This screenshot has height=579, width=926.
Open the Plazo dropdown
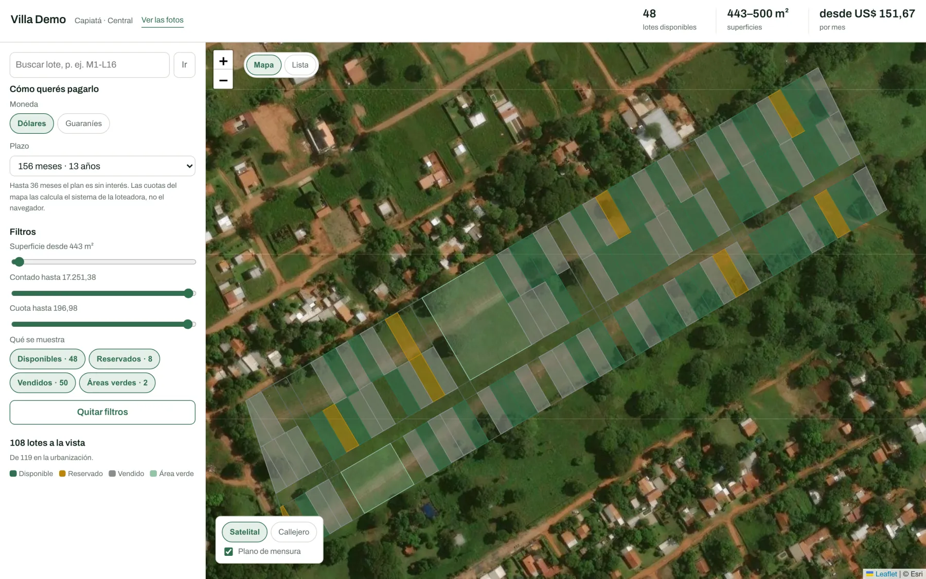click(x=102, y=166)
